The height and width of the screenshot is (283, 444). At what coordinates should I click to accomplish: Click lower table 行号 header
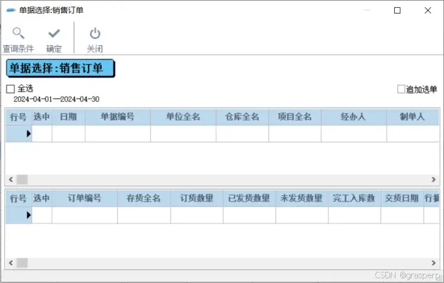tap(18, 198)
